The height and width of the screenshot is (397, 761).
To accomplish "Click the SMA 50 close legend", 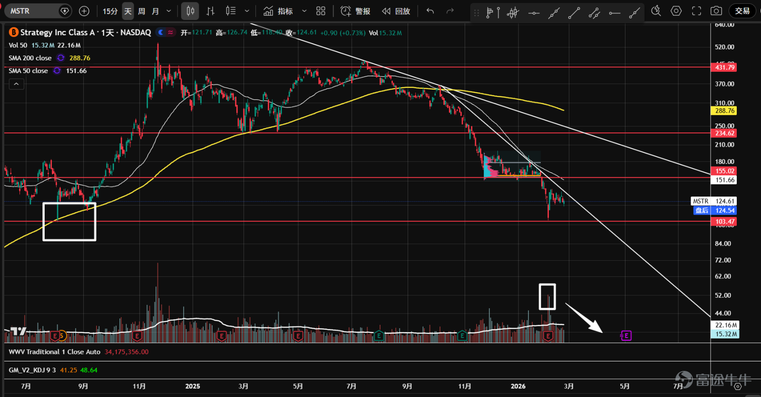I will (x=28, y=71).
